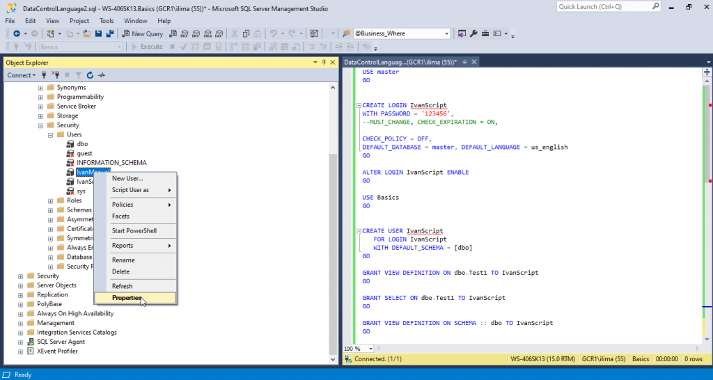Open the Connect dropdown in Object Explorer
Image resolution: width=713 pixels, height=380 pixels.
tap(21, 75)
